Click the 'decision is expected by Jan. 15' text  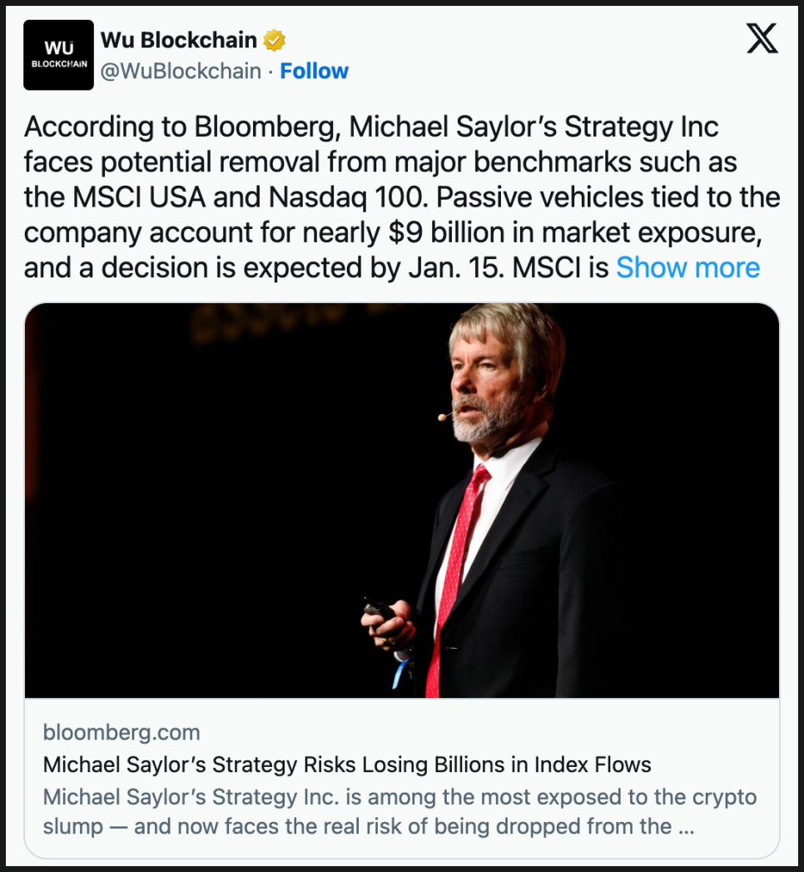297,267
